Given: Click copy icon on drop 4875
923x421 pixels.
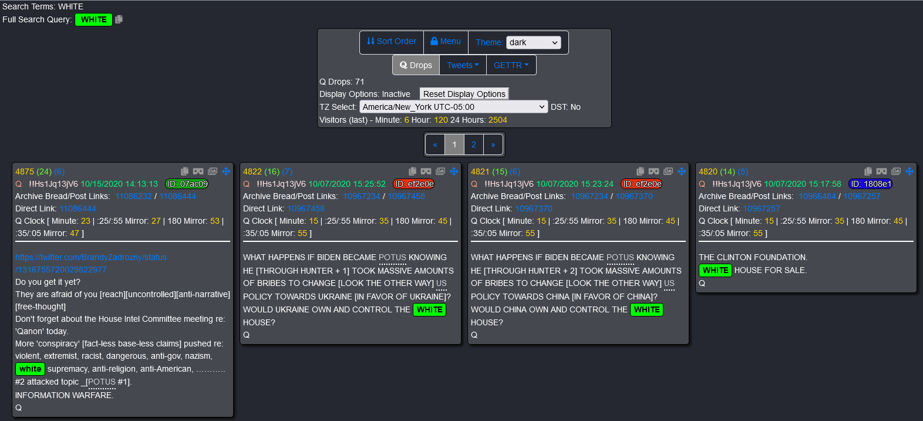Looking at the screenshot, I should click(184, 171).
